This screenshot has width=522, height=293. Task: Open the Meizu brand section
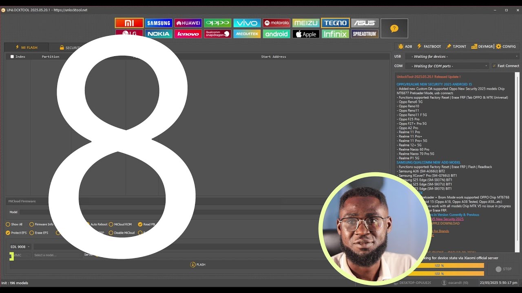coord(306,23)
